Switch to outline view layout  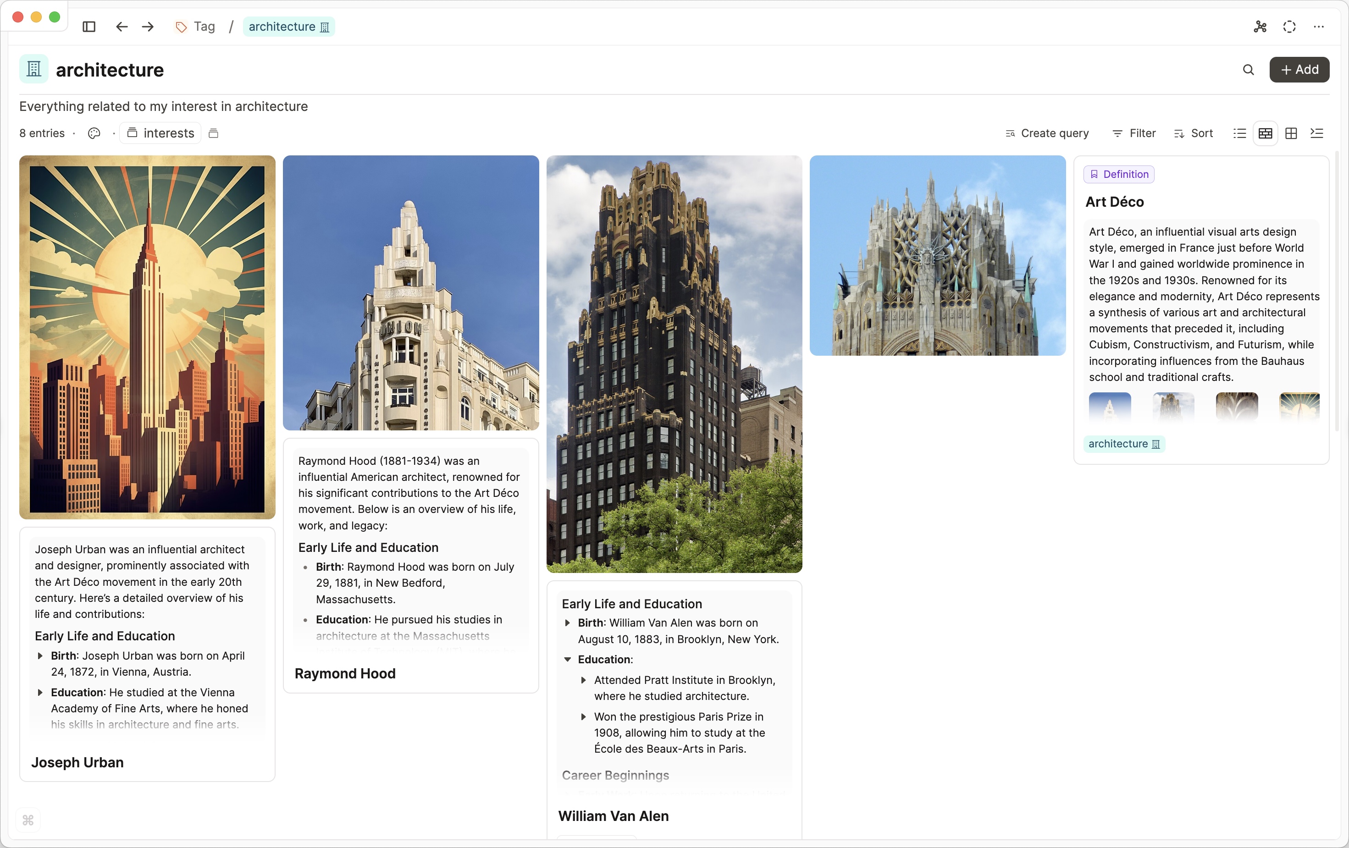(1316, 133)
